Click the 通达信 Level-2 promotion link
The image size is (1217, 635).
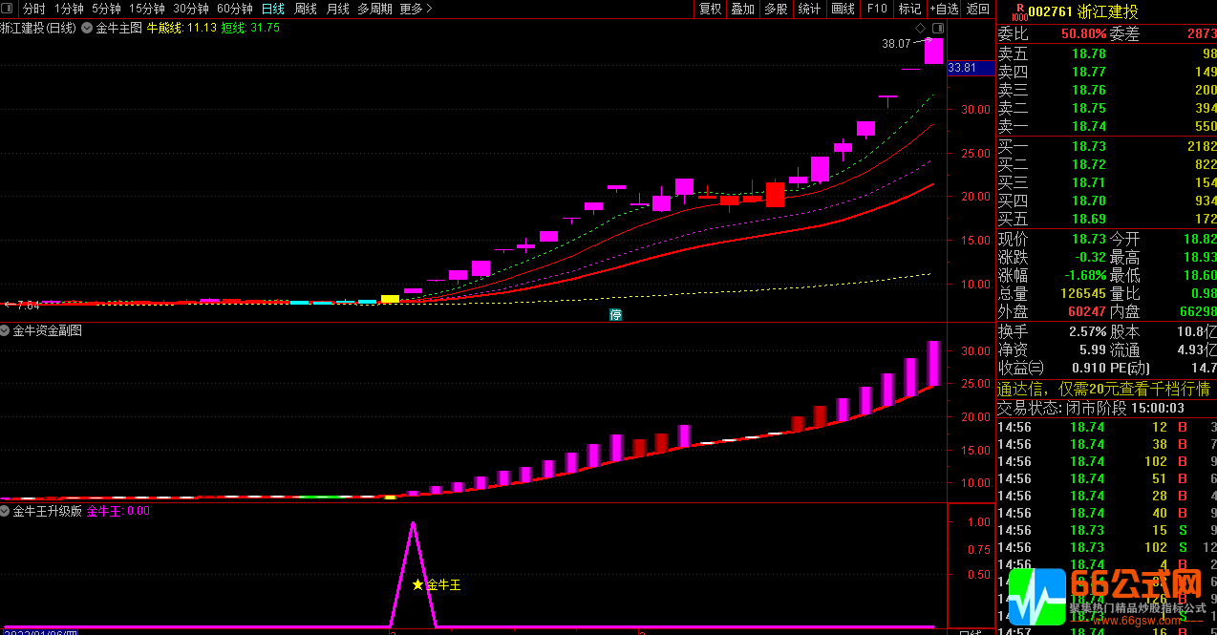[x=1103, y=389]
